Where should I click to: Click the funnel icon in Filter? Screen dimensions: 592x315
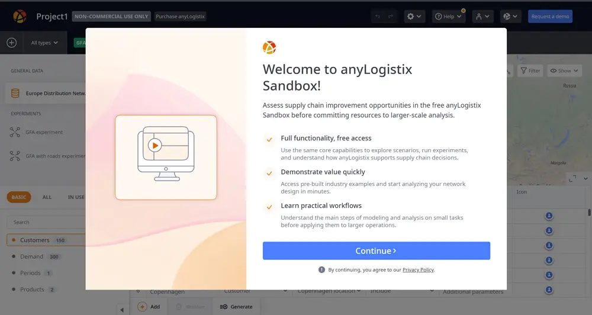tap(524, 70)
